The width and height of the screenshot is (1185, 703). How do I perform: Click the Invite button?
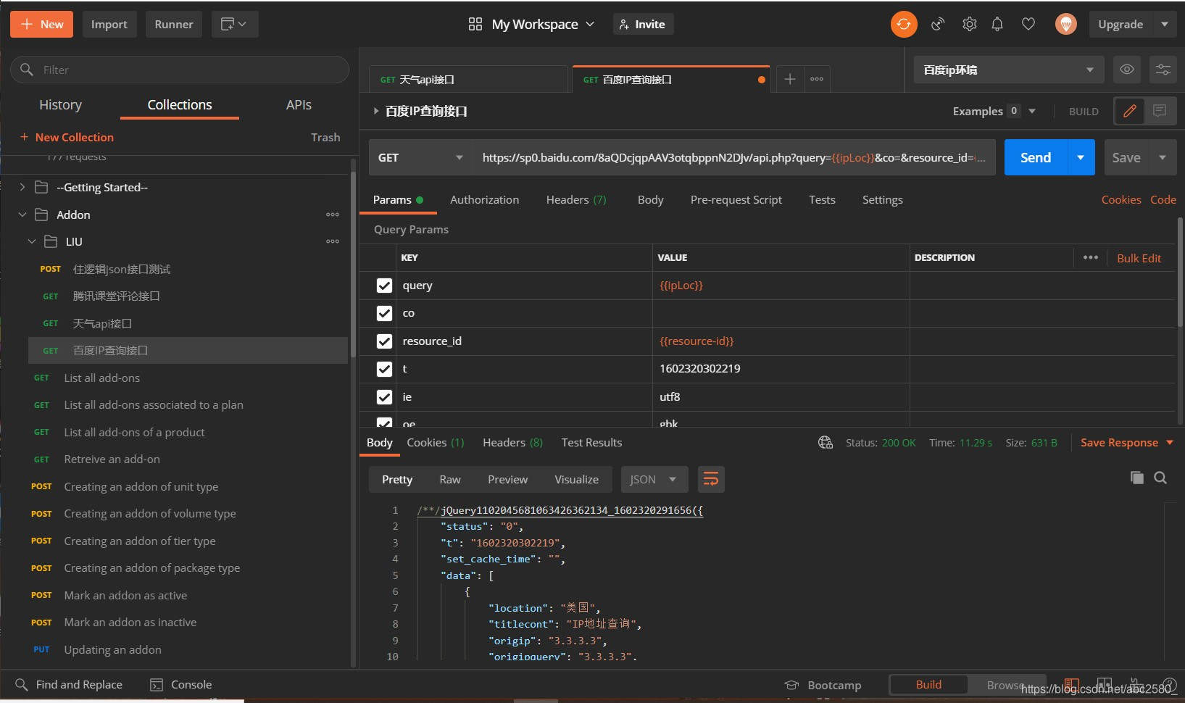[x=643, y=24]
